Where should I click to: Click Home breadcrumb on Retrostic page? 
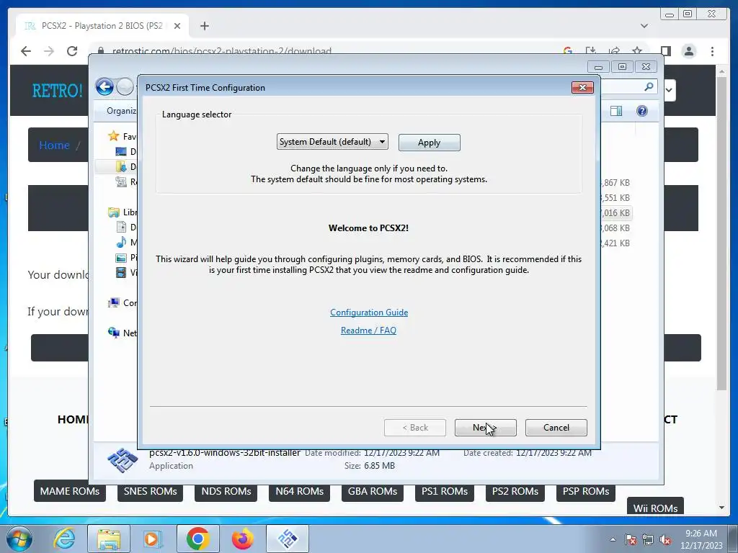click(x=54, y=145)
